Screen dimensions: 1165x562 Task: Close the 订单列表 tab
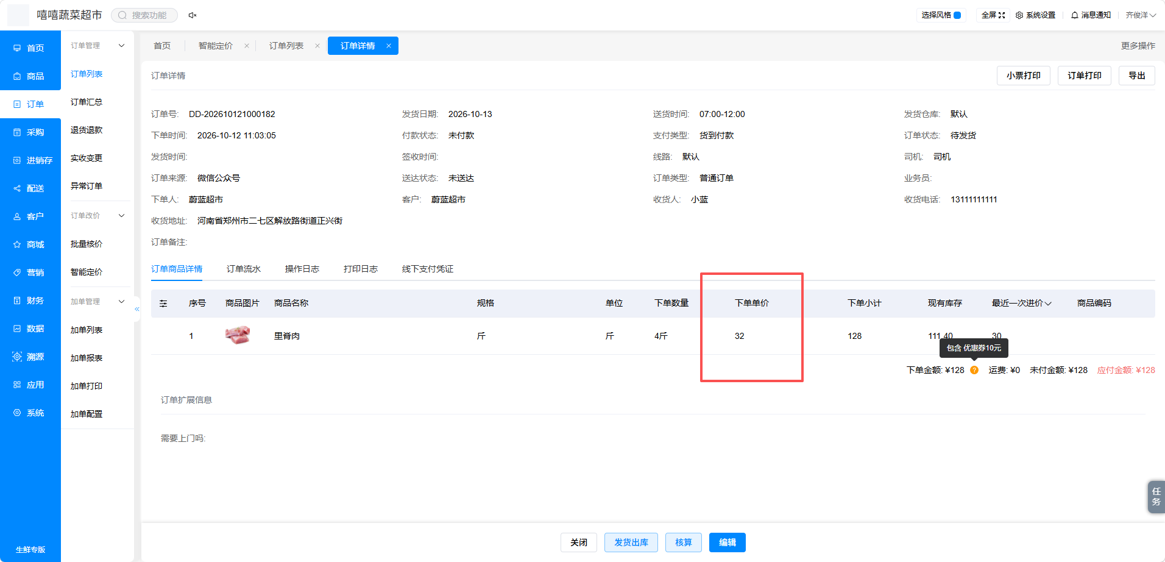click(317, 46)
